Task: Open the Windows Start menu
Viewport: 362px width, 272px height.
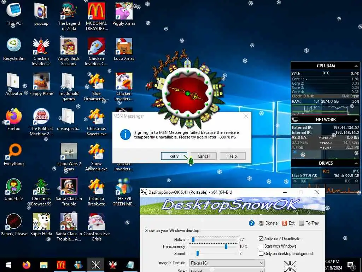Action: coord(8,265)
